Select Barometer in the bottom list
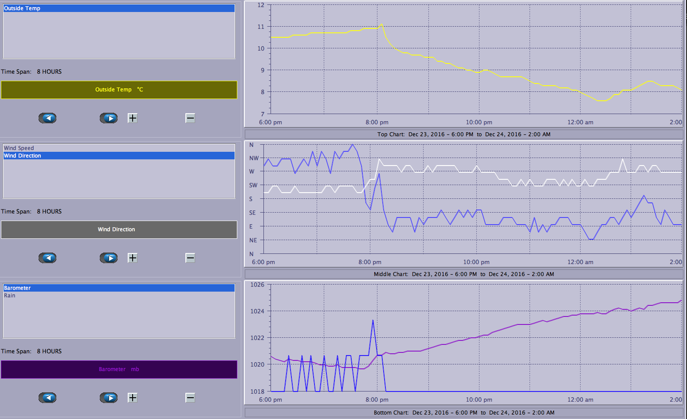The width and height of the screenshot is (687, 419). click(x=119, y=288)
